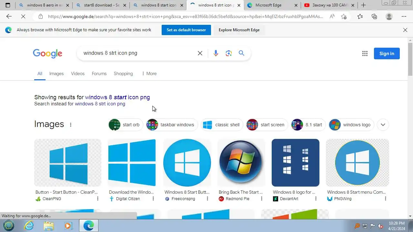Click the volume tray icon

click(381, 226)
